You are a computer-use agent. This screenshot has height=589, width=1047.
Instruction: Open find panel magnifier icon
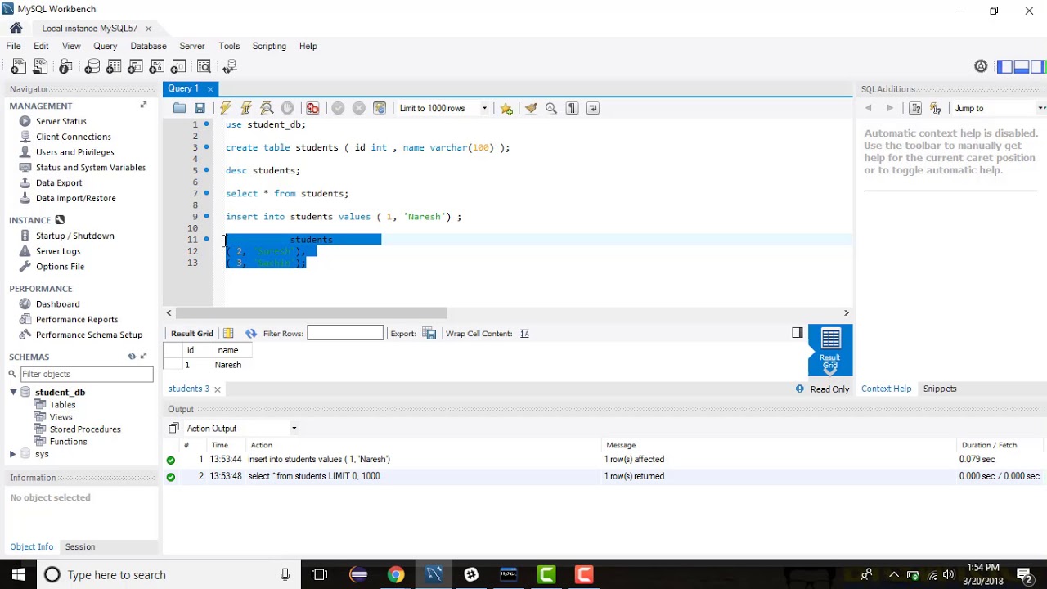tap(551, 108)
